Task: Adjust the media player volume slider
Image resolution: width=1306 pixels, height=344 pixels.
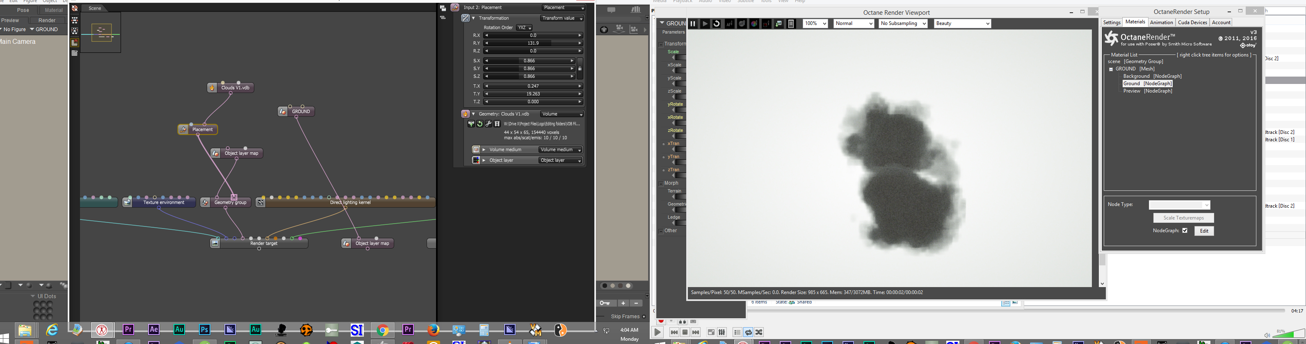Action: pyautogui.click(x=1288, y=333)
